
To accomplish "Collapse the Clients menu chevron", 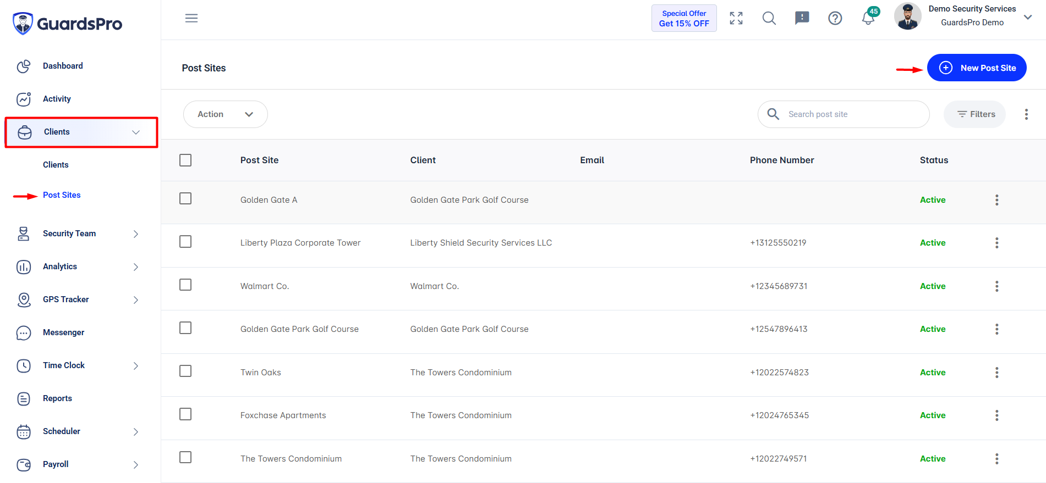I will point(136,132).
